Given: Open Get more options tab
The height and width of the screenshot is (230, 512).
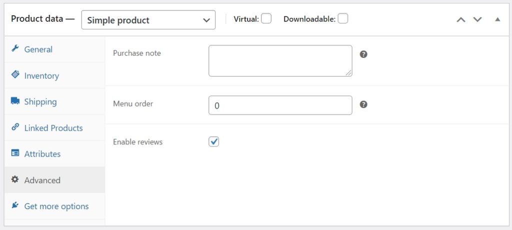Looking at the screenshot, I should (x=54, y=206).
